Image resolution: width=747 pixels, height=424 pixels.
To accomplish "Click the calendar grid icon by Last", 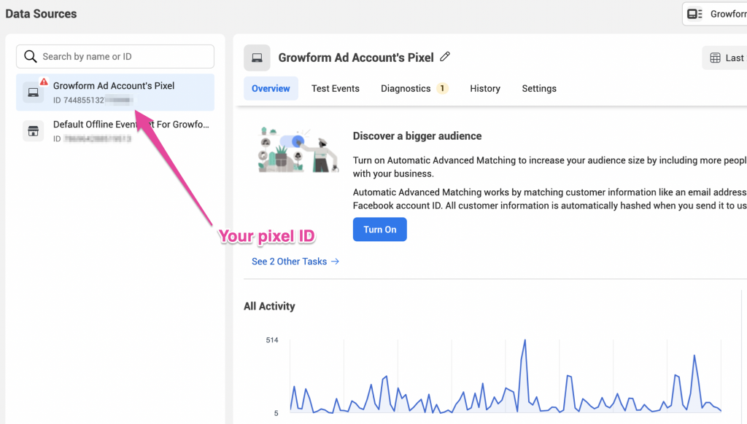I will click(715, 58).
